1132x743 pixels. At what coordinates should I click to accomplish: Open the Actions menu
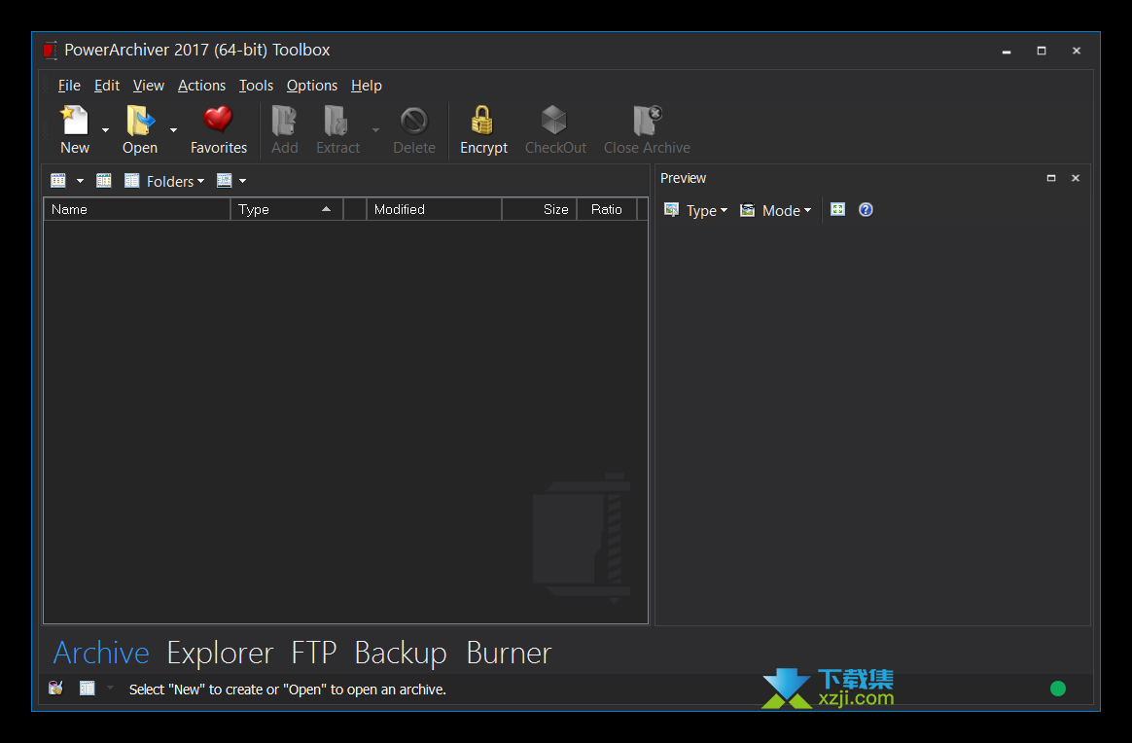coord(201,86)
